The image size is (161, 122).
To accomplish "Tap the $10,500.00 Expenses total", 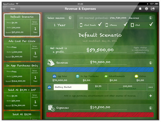I will point(100,107).
